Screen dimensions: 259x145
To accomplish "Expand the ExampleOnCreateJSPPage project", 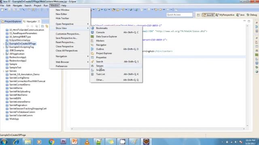I will 4,44.
